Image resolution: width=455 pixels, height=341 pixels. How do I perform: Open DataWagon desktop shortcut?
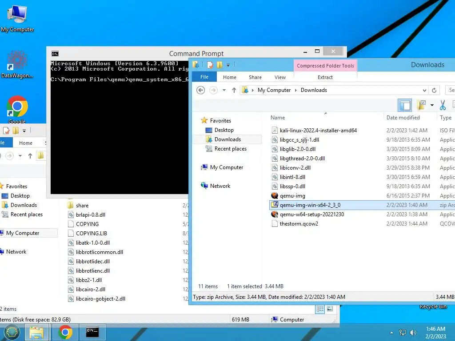point(17,64)
